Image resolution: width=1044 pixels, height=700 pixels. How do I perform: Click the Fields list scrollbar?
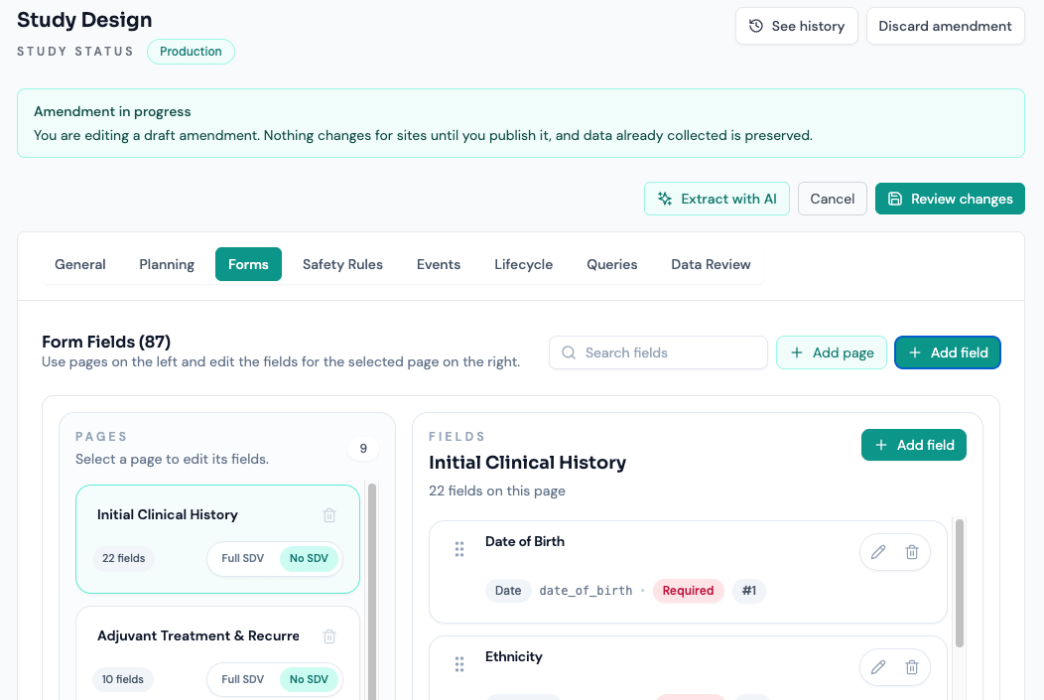(960, 583)
